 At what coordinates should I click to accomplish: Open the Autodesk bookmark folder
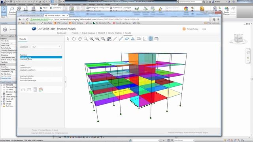[31, 23]
